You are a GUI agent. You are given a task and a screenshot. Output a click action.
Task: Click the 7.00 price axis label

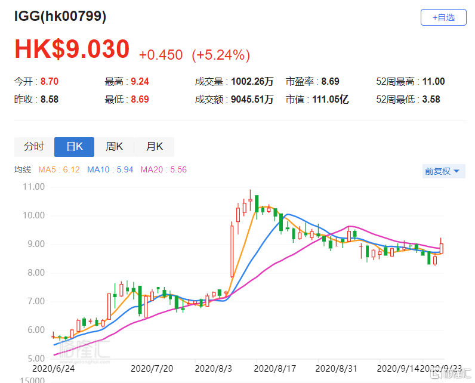pos(36,301)
